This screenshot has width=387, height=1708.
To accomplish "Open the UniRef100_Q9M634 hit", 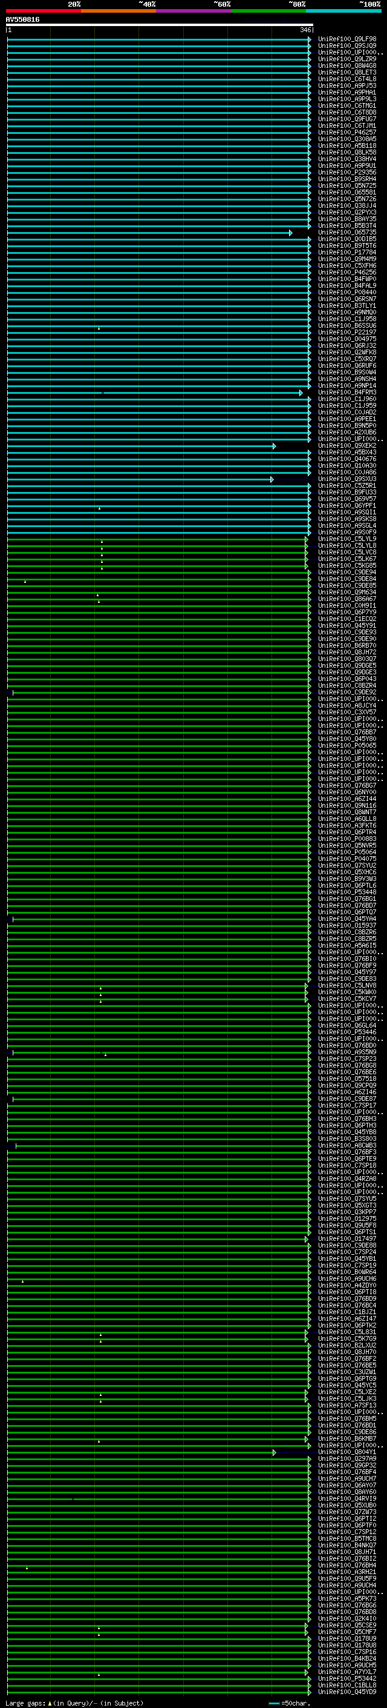I will 347,592.
